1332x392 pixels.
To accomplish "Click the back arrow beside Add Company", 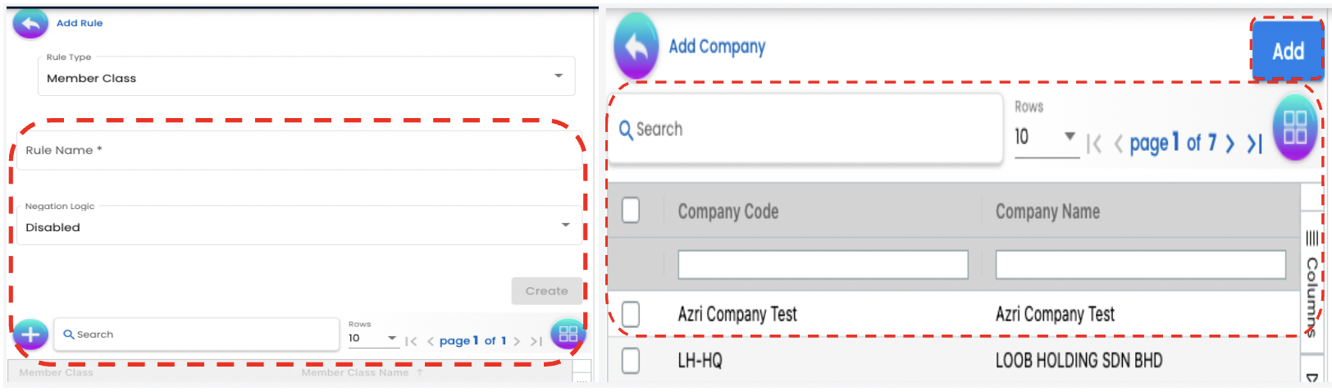I will (x=636, y=47).
